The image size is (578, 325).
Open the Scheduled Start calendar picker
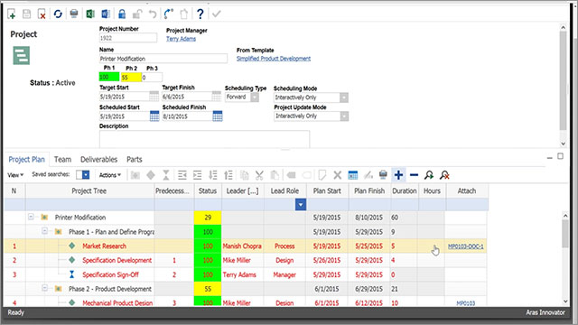click(x=154, y=116)
